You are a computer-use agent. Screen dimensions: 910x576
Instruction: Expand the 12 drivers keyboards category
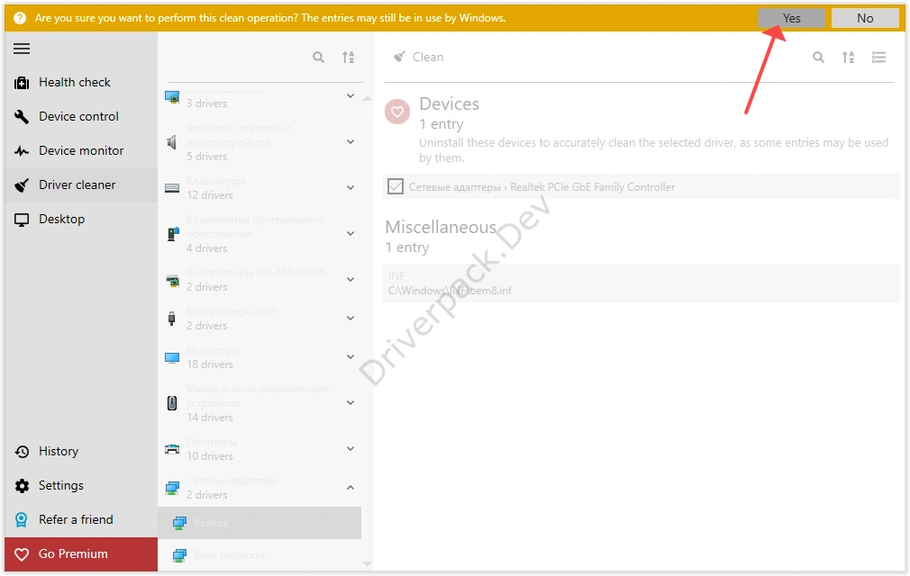point(350,187)
